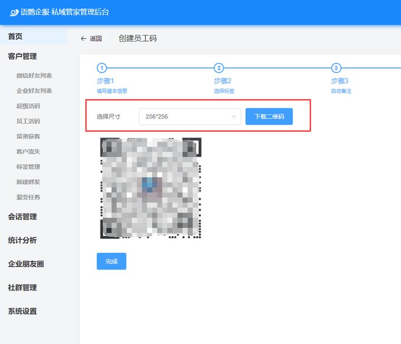Open 标签管理 in sidebar
401x344 pixels.
click(28, 166)
